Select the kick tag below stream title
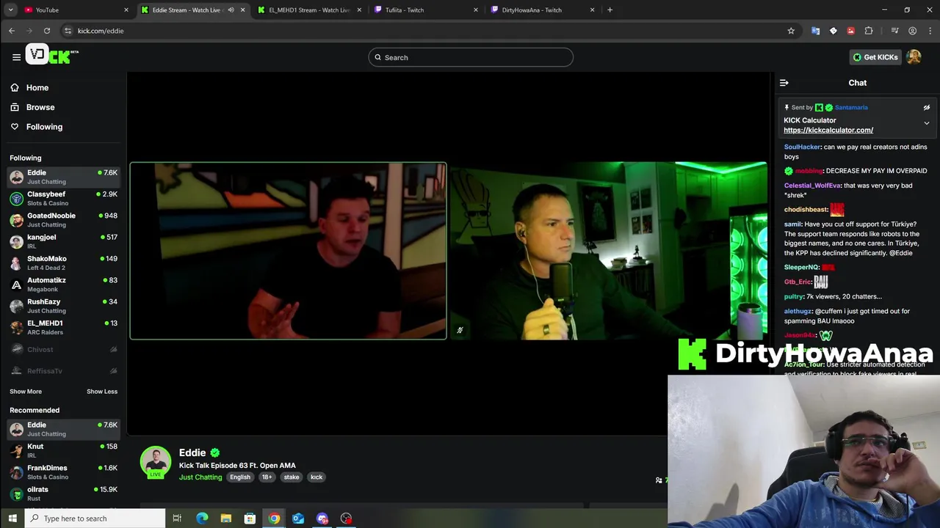The width and height of the screenshot is (940, 528). (x=317, y=477)
